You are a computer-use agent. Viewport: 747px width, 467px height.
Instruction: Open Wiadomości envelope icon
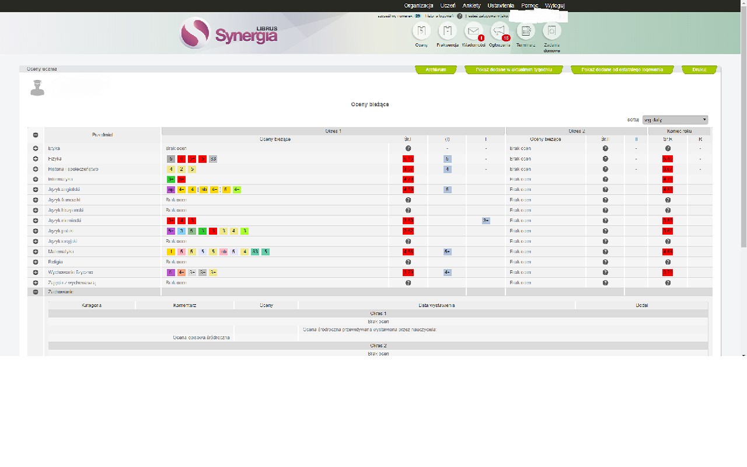click(x=473, y=32)
